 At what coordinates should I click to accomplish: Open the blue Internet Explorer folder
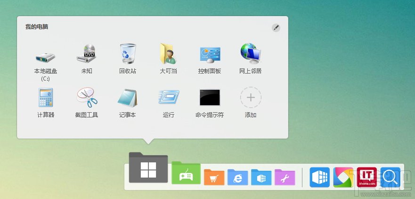click(238, 177)
